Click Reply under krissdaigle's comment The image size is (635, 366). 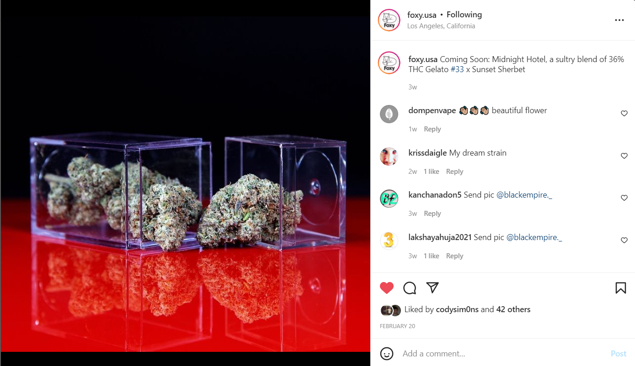pos(454,172)
